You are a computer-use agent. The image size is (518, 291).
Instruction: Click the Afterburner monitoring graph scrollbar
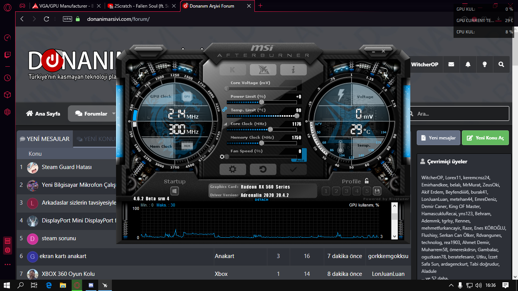pos(394,221)
